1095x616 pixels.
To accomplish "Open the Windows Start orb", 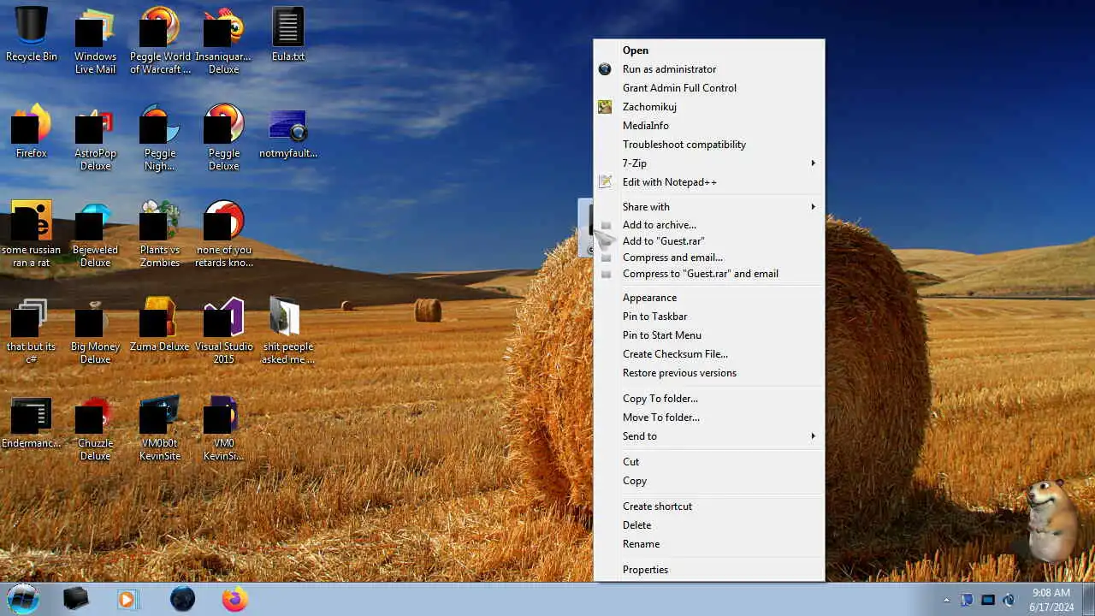I will [23, 598].
